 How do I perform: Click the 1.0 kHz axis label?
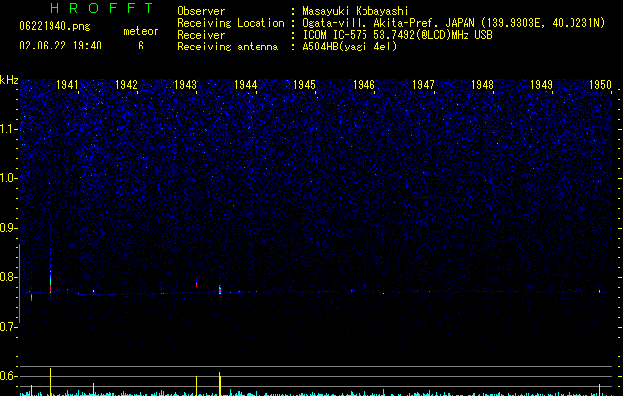tap(9, 178)
